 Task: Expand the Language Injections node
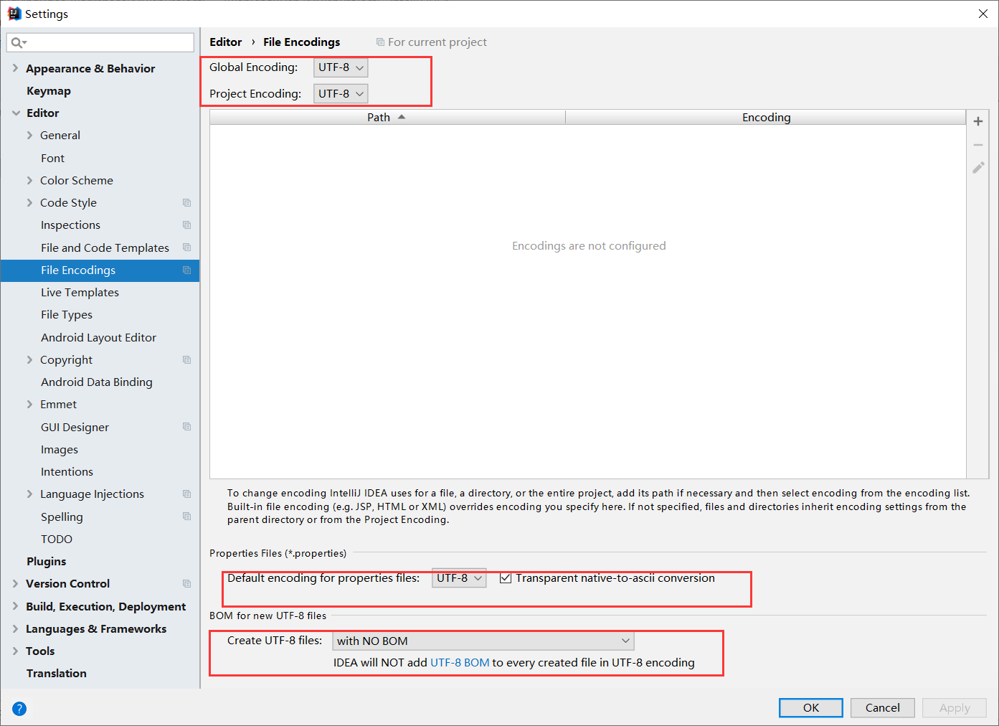pos(29,494)
